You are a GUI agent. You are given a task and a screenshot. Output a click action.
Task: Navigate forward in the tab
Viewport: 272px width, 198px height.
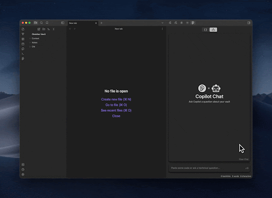point(75,29)
